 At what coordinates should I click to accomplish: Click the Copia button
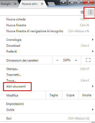71,95
